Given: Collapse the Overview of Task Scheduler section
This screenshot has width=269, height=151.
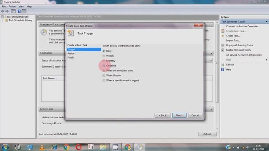Looking at the screenshot, I should click(211, 25).
